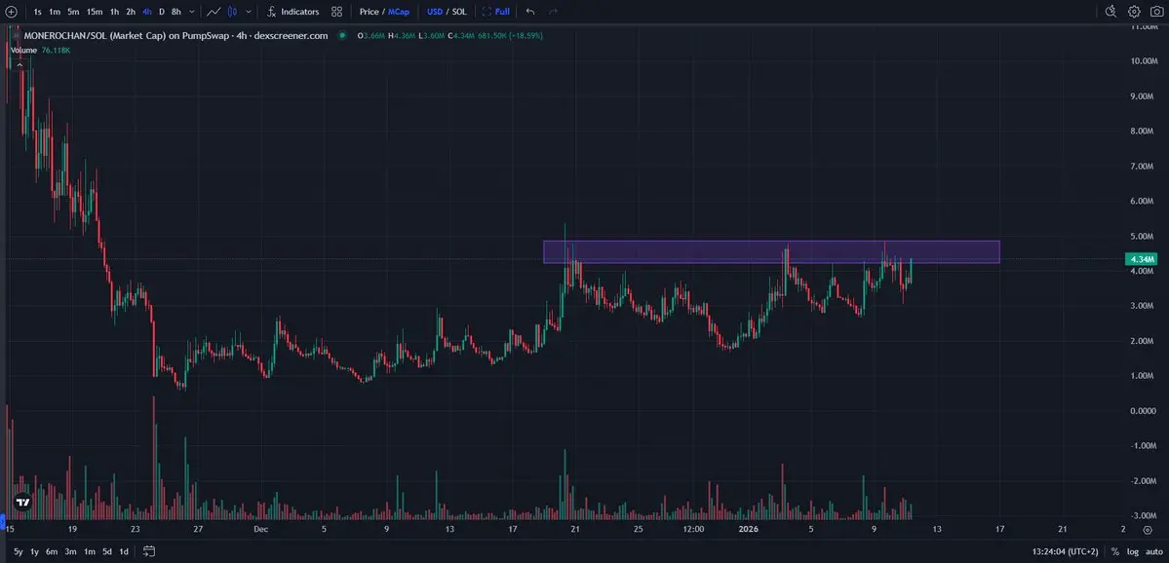This screenshot has width=1169, height=563.
Task: Set range to 5d
Action: coord(107,552)
